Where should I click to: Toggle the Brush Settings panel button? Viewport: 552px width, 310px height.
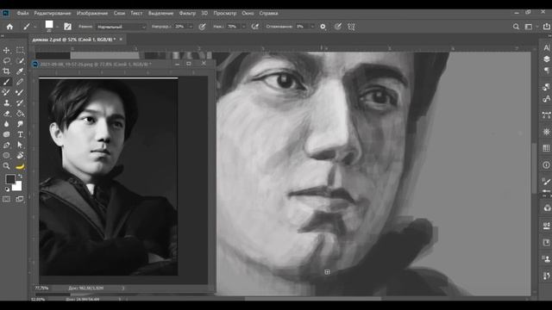[x=67, y=27]
